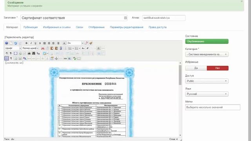Open the Размер шрифта font size dropdown
The width and height of the screenshot is (251, 141).
tap(30, 48)
